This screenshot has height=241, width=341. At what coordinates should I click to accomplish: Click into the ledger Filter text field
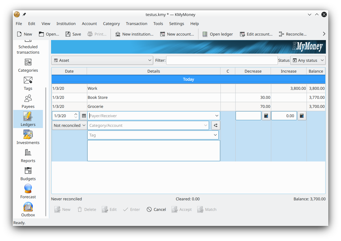click(222, 60)
